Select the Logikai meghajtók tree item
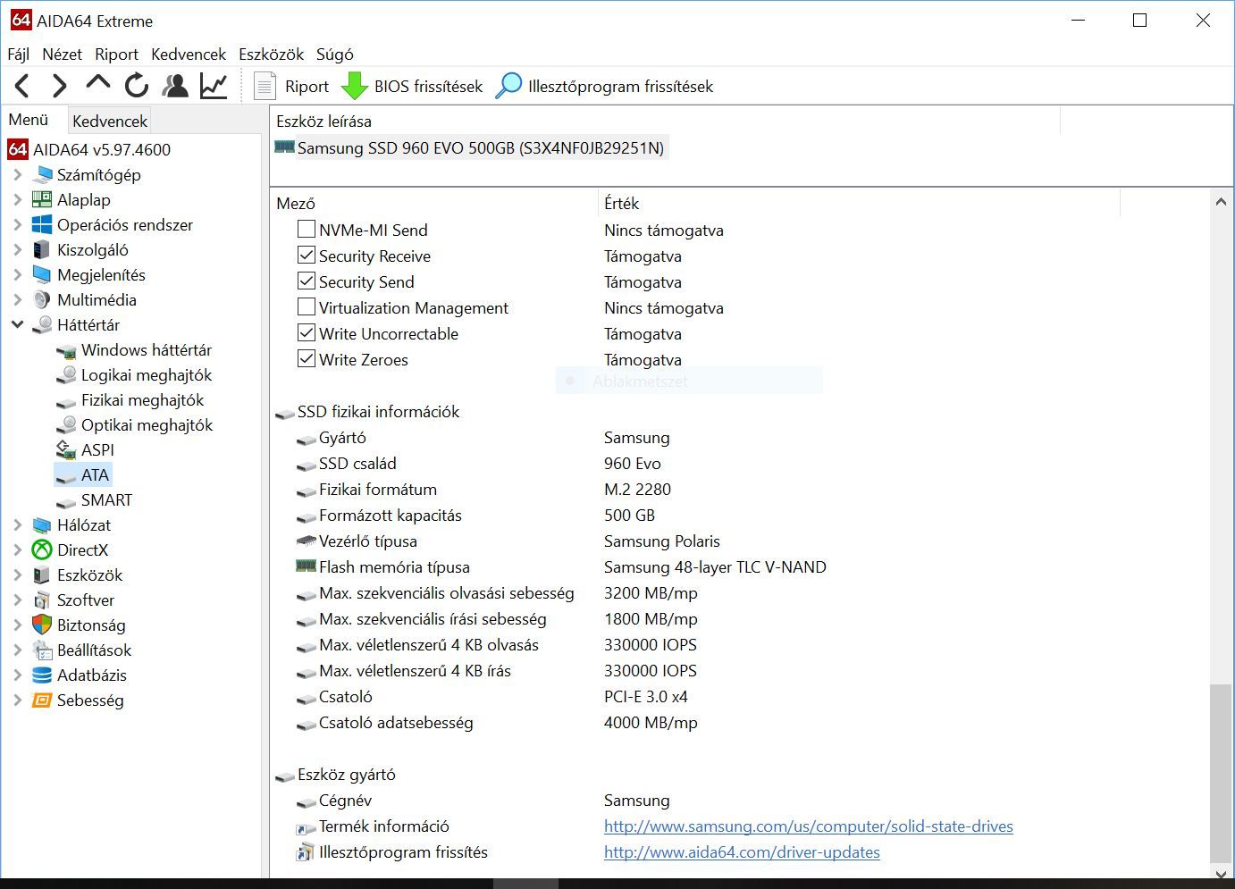The height and width of the screenshot is (889, 1235). point(147,374)
